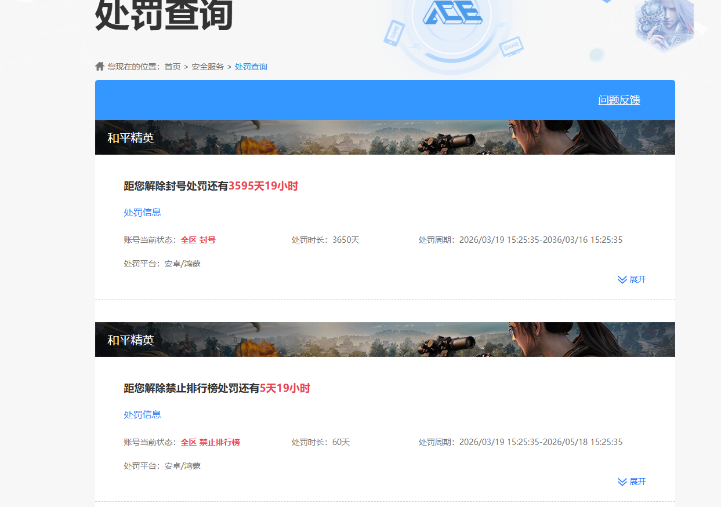Click 处罚查询 breadcrumb link
Image resolution: width=721 pixels, height=507 pixels.
(251, 67)
